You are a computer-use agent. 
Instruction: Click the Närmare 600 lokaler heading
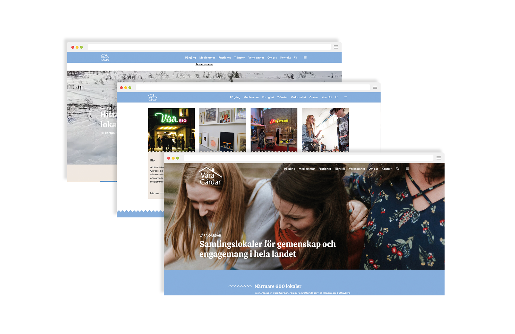point(278,286)
